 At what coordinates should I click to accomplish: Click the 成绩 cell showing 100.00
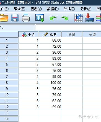pos(50,83)
